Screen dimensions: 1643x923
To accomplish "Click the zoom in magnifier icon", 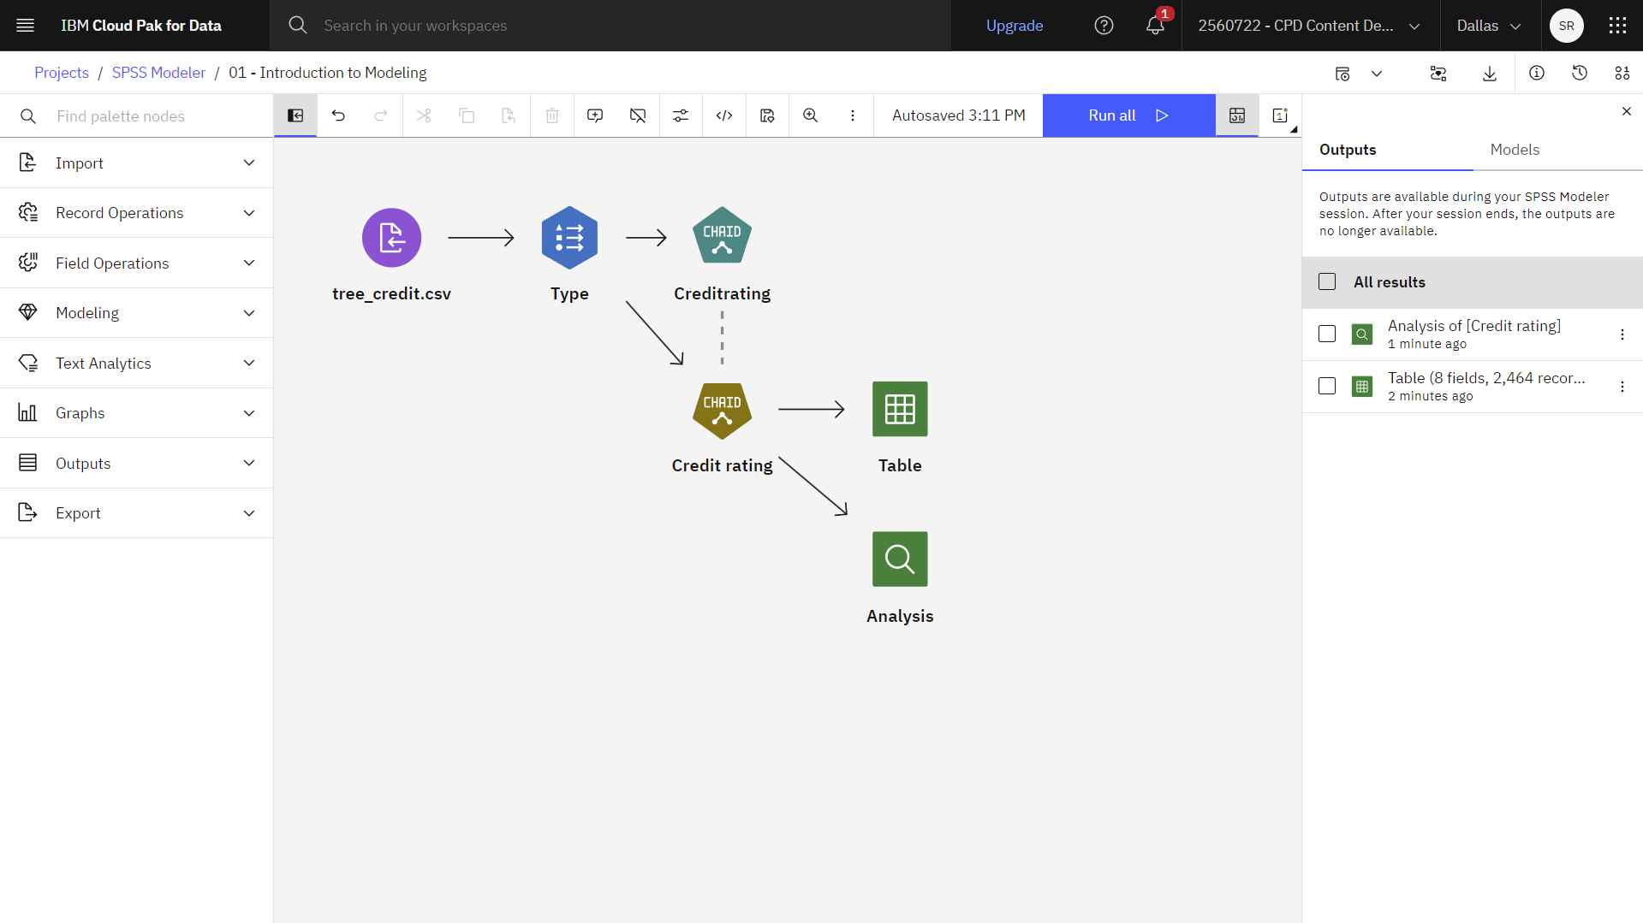I will (x=810, y=115).
